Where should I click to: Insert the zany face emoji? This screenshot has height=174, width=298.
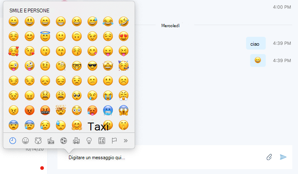pos(30,66)
